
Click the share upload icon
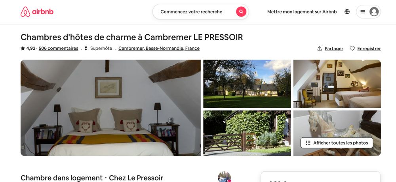[x=320, y=49]
